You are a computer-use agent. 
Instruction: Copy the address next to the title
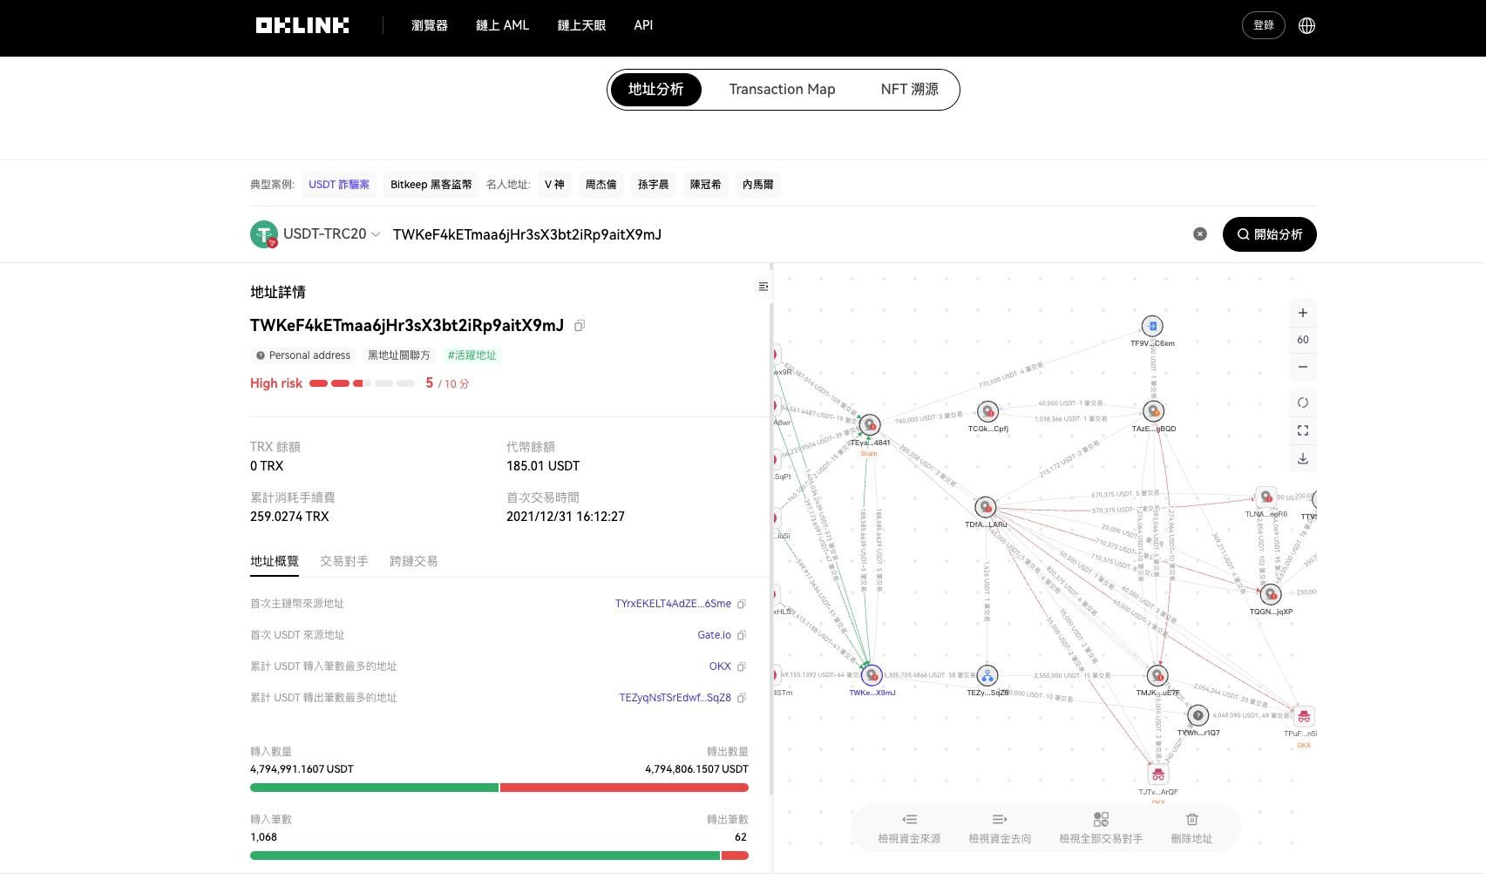580,325
